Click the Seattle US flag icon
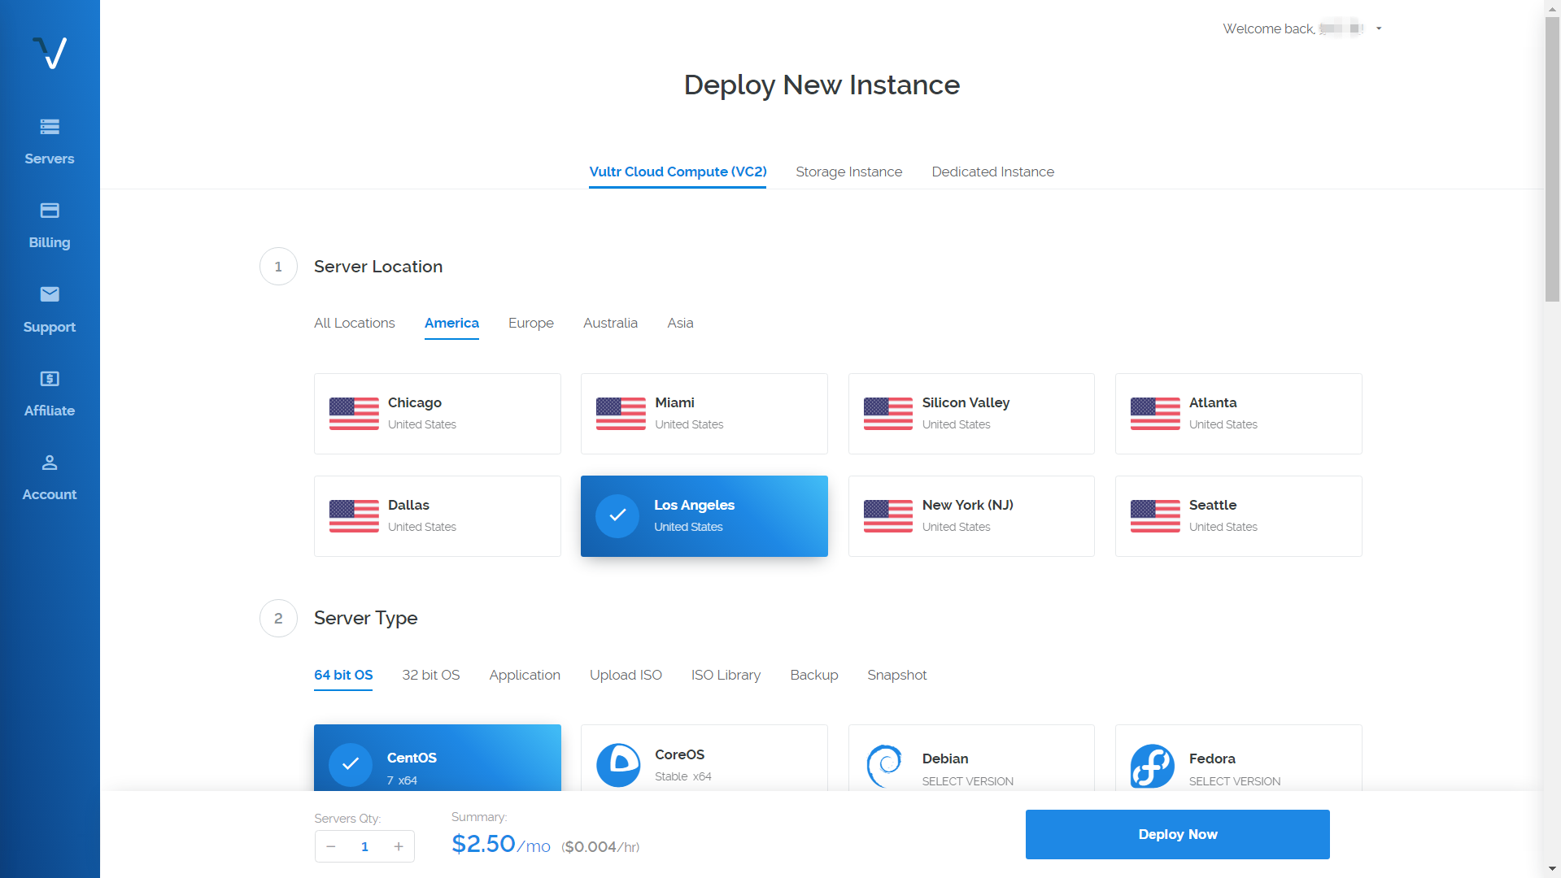Screen dimensions: 1561x878 click(x=1155, y=516)
